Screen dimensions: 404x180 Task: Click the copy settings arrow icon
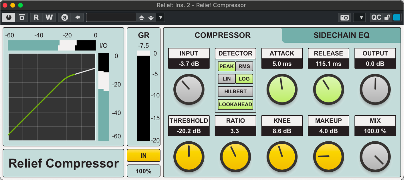tap(77, 18)
